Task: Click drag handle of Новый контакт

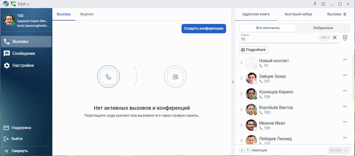Action: click(241, 63)
